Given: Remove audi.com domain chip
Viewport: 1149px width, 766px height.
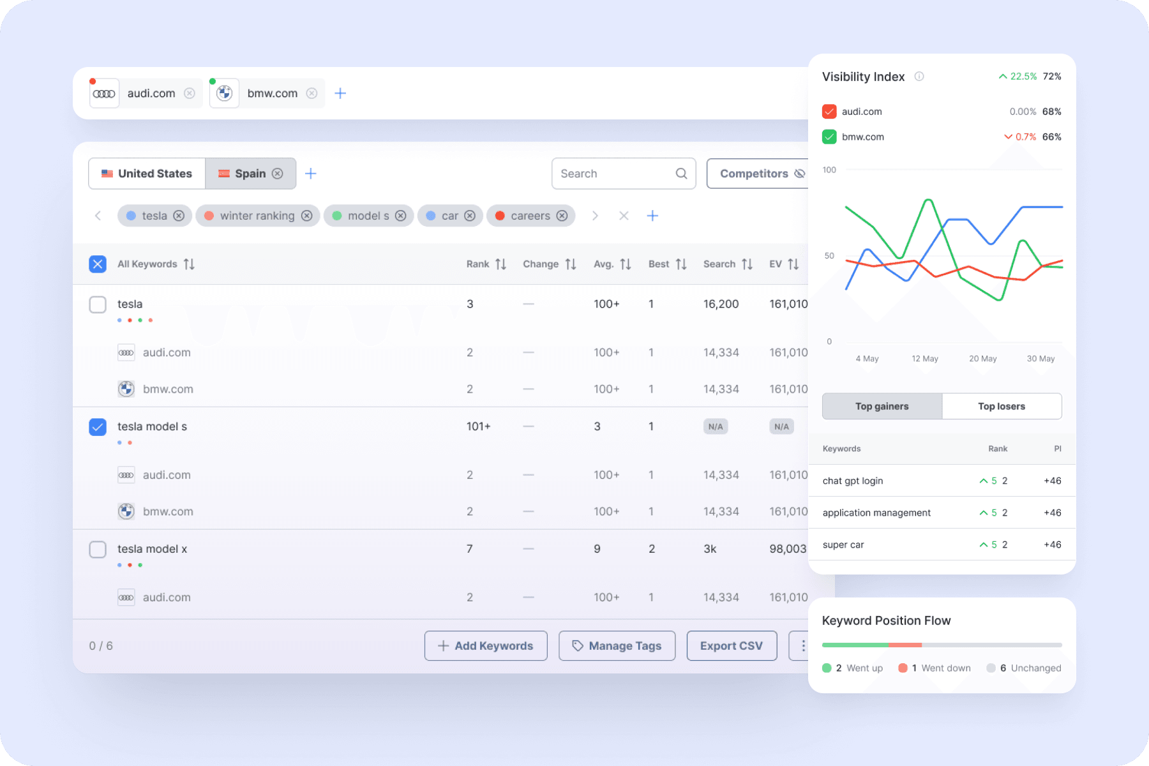Looking at the screenshot, I should (190, 93).
